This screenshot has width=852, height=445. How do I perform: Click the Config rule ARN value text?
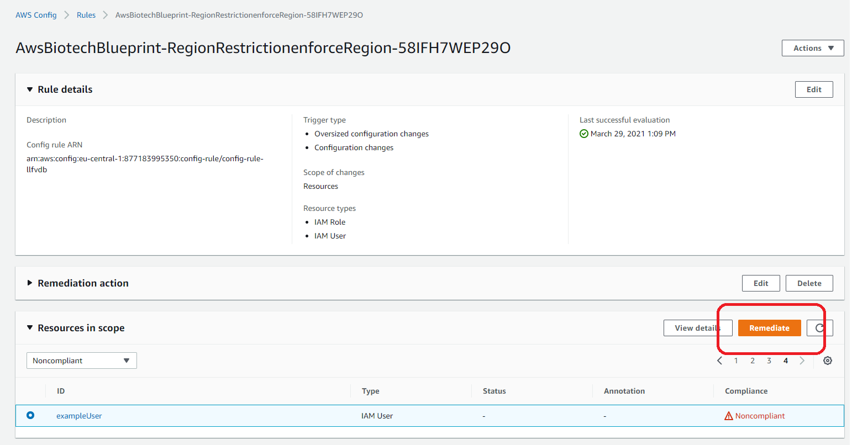coord(145,164)
